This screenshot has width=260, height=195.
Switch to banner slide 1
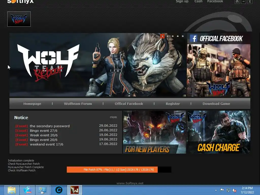[x=162, y=36]
